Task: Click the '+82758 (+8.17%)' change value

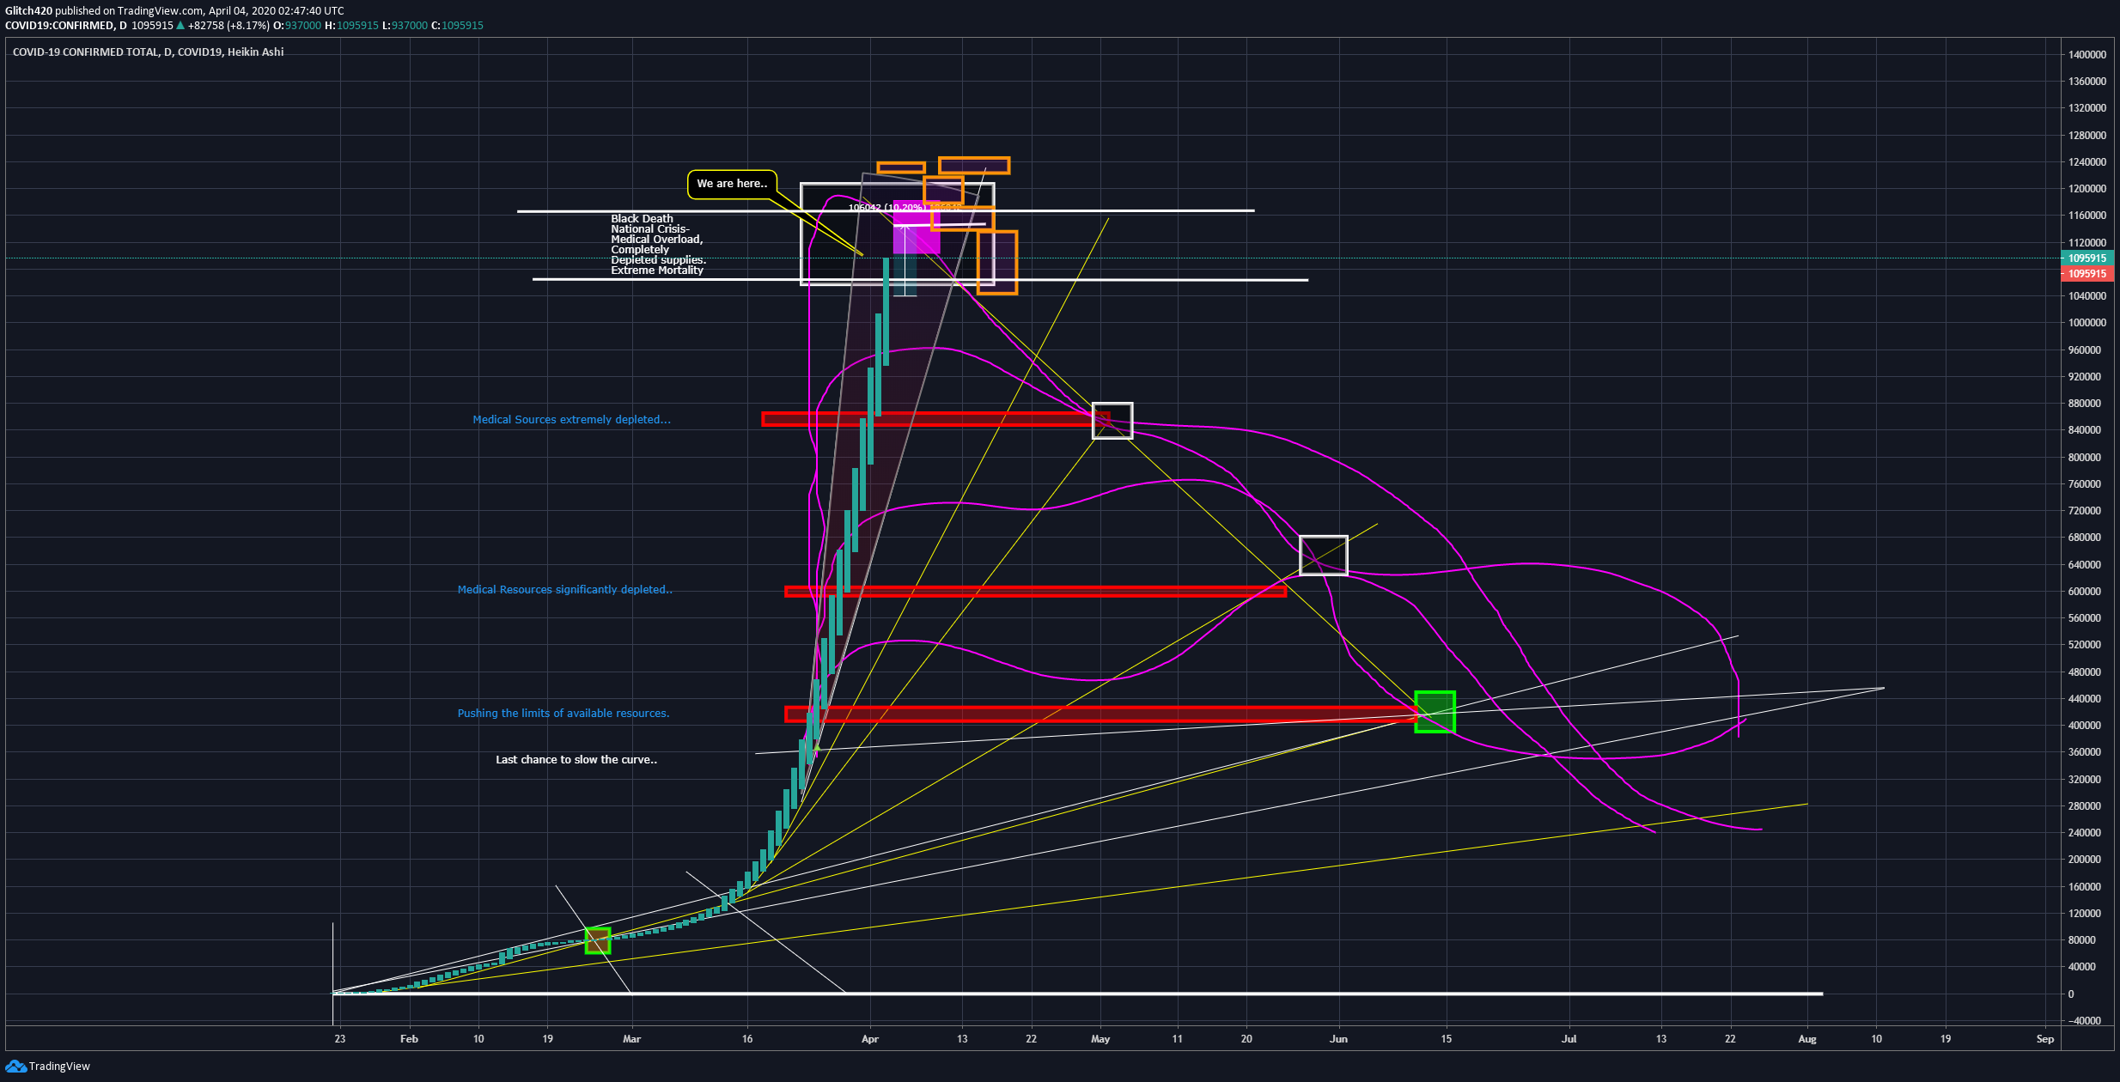Action: (x=229, y=26)
